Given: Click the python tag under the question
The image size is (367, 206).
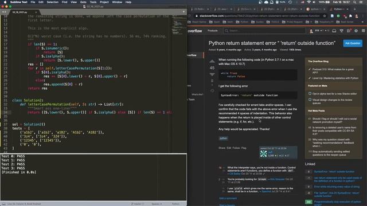Looking at the screenshot, I should [223, 138].
